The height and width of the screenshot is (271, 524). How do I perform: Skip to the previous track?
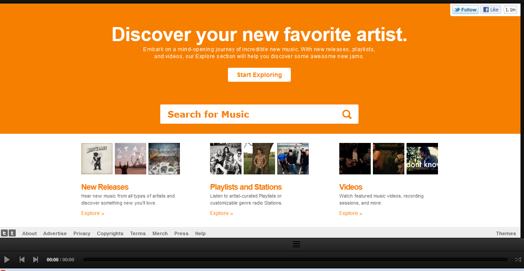click(22, 260)
